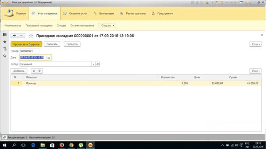Open Task View on taskbar
This screenshot has height=149, width=266.
pyautogui.click(x=23, y=145)
